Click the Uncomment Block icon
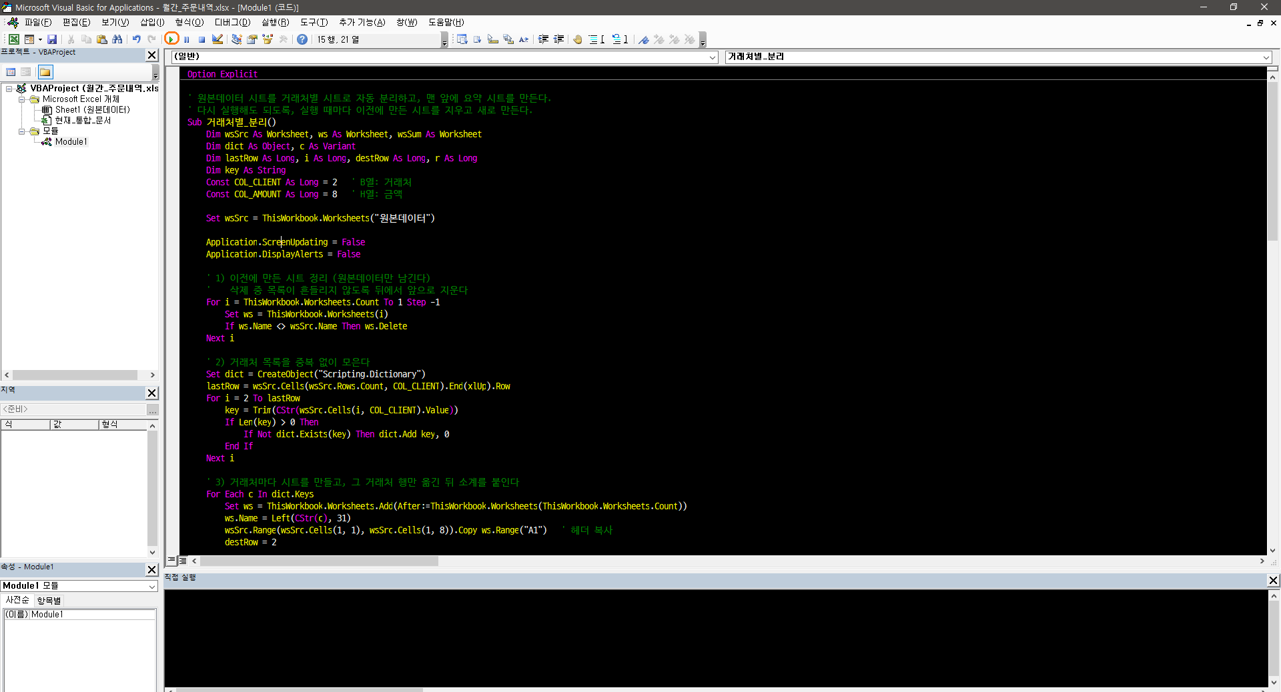 (620, 39)
